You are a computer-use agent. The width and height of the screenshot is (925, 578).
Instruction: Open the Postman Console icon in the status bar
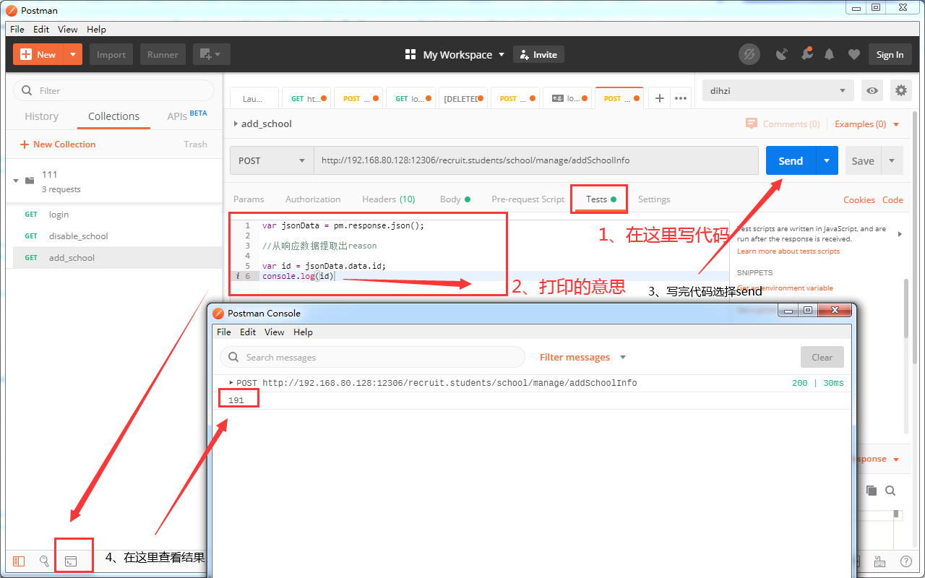point(71,561)
